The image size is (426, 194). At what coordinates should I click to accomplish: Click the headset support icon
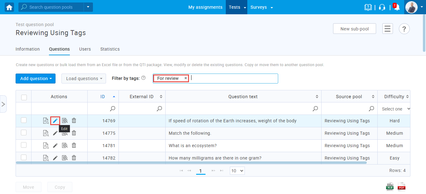pyautogui.click(x=382, y=7)
